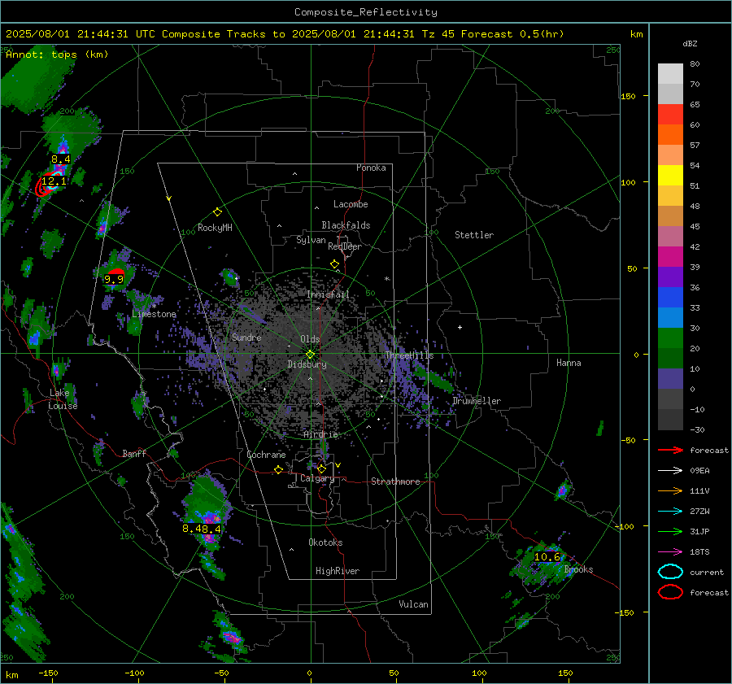
Task: Click the Ponoka label
Action: tap(371, 168)
